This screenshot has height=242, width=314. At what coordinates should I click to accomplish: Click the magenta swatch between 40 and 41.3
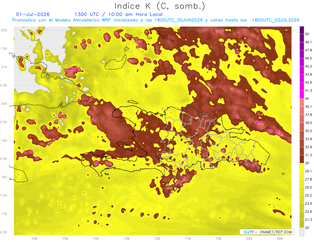[302, 95]
